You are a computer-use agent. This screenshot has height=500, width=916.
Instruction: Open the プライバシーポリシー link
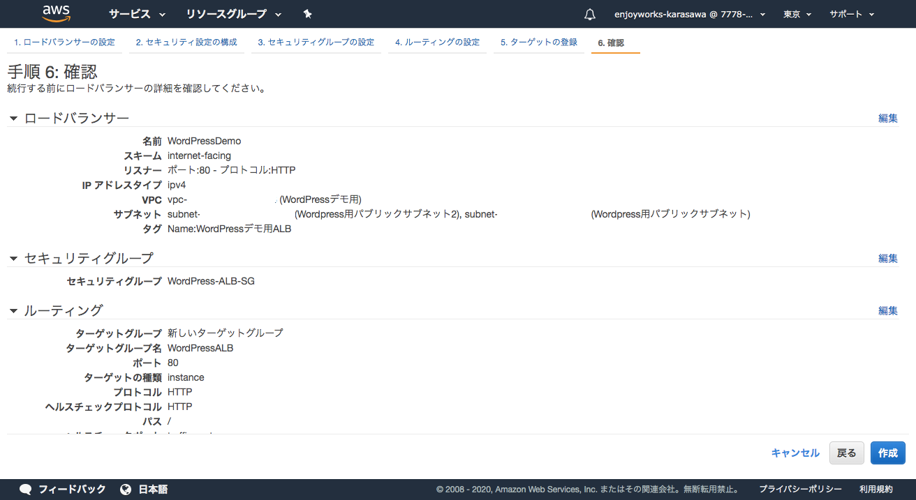[800, 490]
